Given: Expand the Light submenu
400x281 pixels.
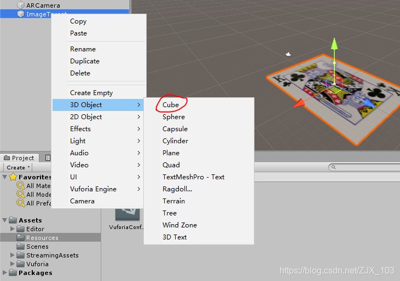Looking at the screenshot, I should coord(98,140).
